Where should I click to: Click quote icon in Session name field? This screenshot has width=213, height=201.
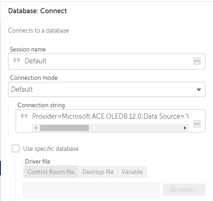point(17,61)
